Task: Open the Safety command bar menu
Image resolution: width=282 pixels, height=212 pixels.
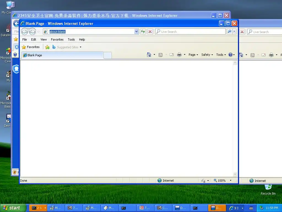Action: point(207,55)
